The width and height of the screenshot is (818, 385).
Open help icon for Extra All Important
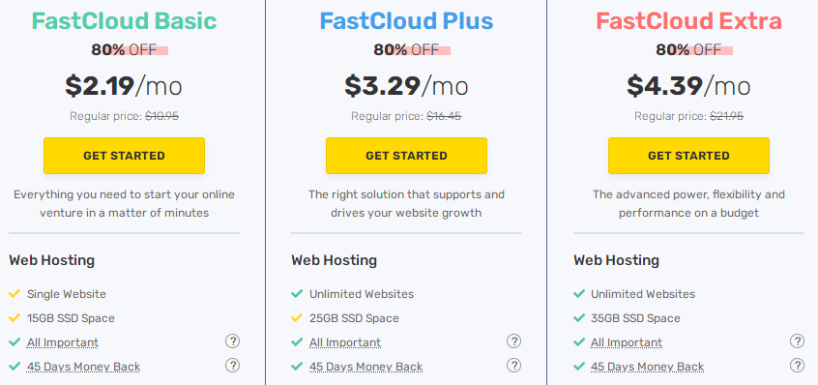[797, 341]
